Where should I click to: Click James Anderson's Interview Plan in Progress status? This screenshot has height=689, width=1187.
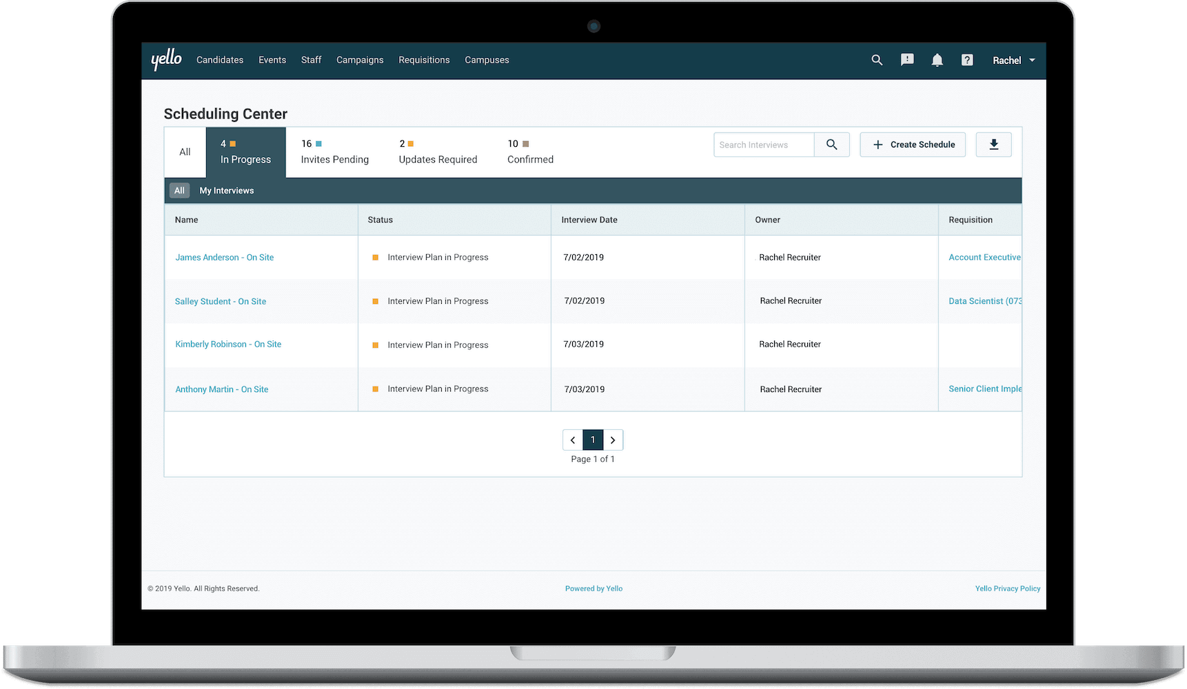(438, 258)
